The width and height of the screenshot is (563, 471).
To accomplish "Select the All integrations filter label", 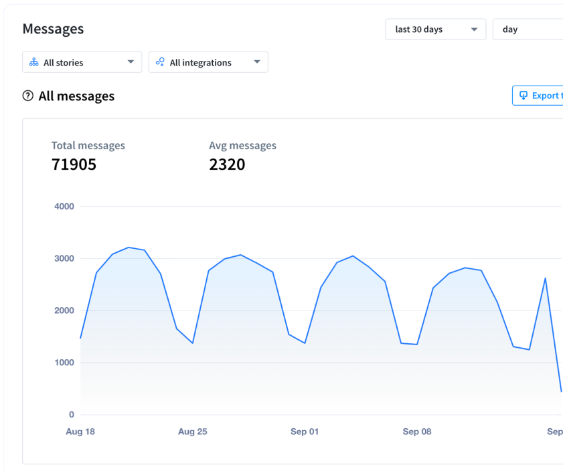I will pos(200,63).
